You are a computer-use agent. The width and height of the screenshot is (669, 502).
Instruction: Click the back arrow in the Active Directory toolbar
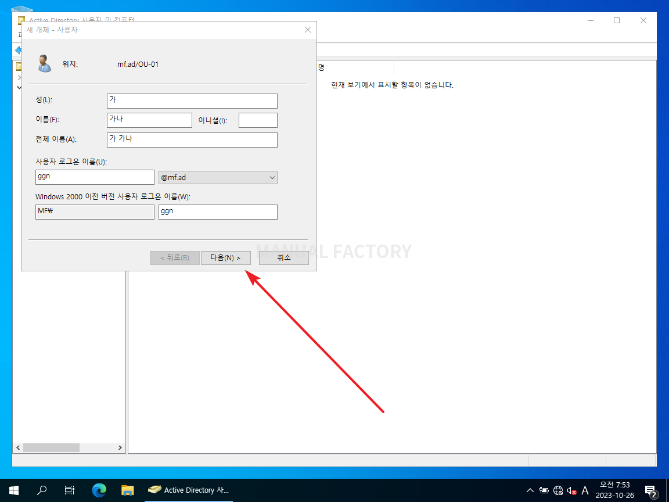tap(18, 51)
